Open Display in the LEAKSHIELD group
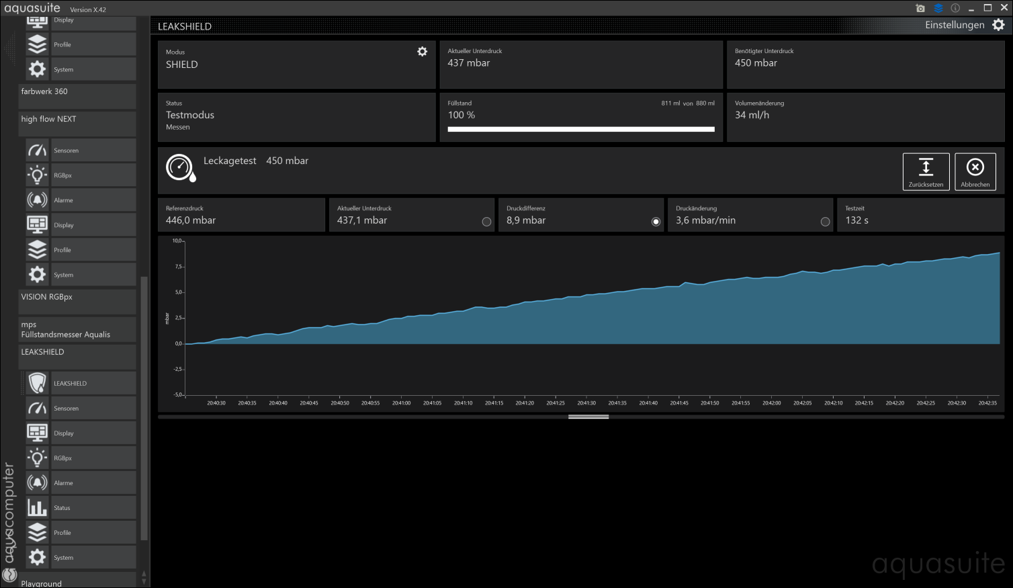Image resolution: width=1013 pixels, height=588 pixels. [x=81, y=433]
